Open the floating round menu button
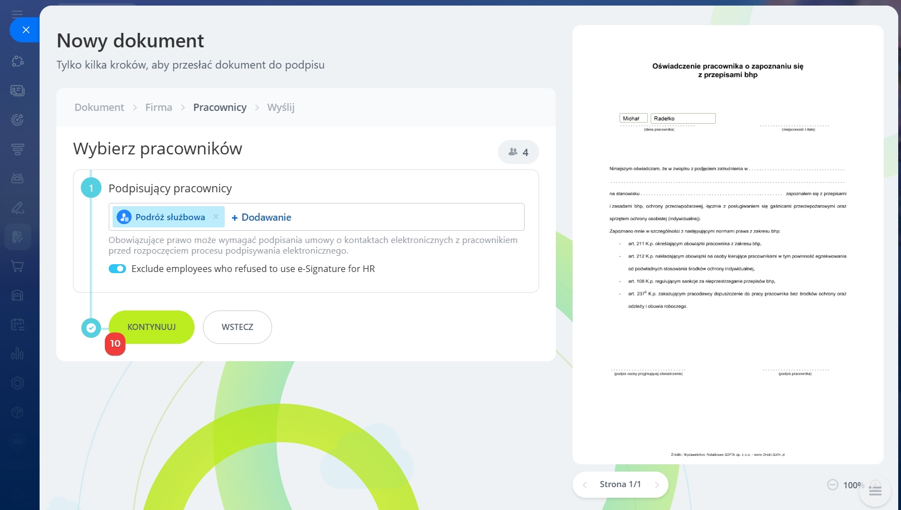 tap(875, 490)
